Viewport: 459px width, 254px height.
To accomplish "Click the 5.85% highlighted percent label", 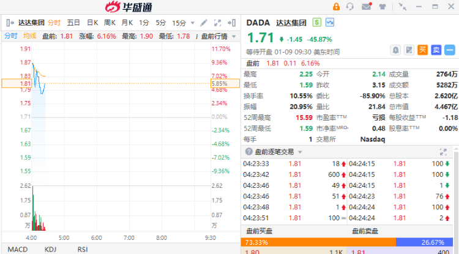I will tap(225, 83).
